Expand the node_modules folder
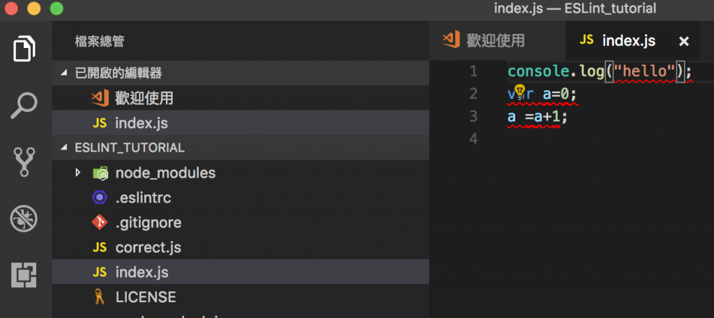The image size is (714, 318). 78,173
